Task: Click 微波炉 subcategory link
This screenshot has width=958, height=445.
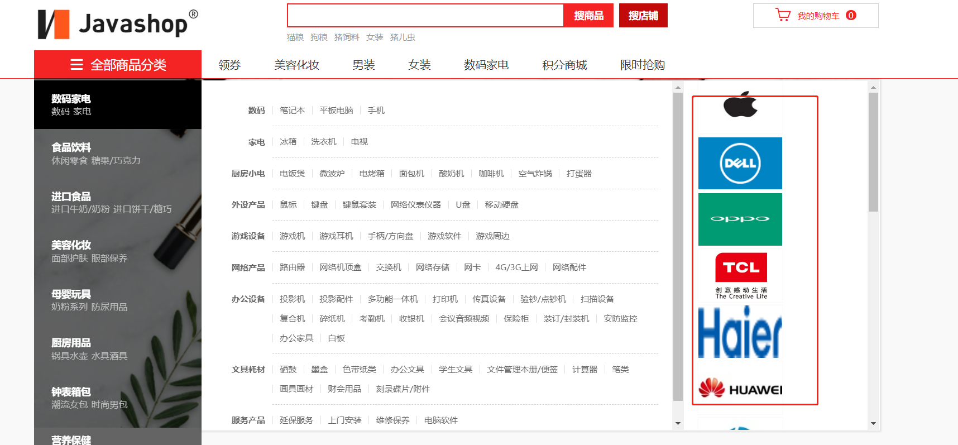Action: [x=332, y=174]
